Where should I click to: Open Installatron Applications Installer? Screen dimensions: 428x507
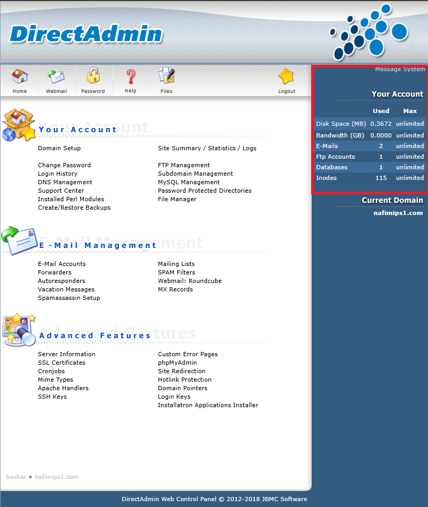[208, 405]
